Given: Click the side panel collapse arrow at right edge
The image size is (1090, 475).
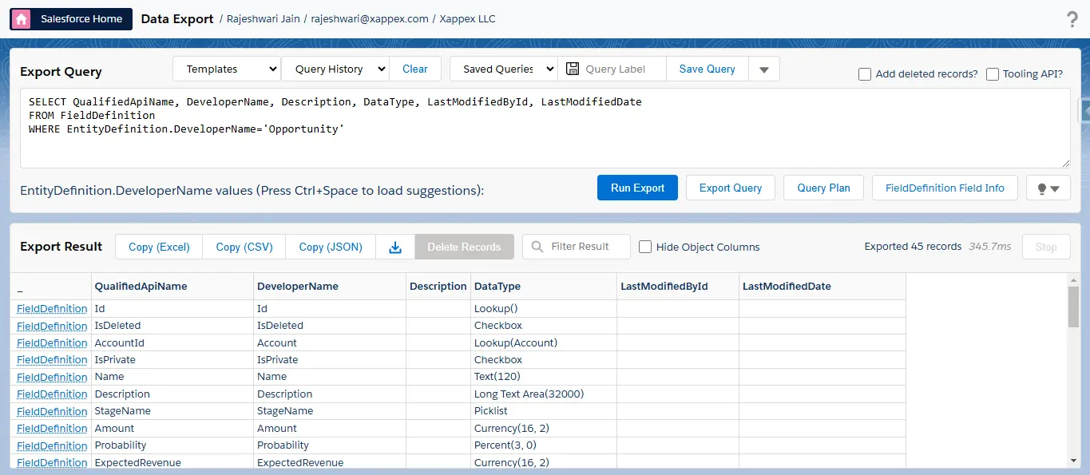Looking at the screenshot, I should (1084, 110).
